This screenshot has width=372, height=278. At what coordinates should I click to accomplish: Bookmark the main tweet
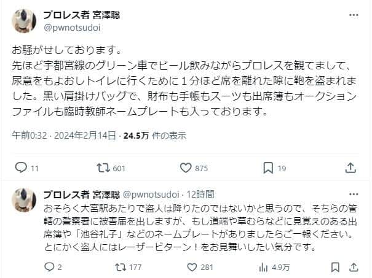[x=268, y=168]
